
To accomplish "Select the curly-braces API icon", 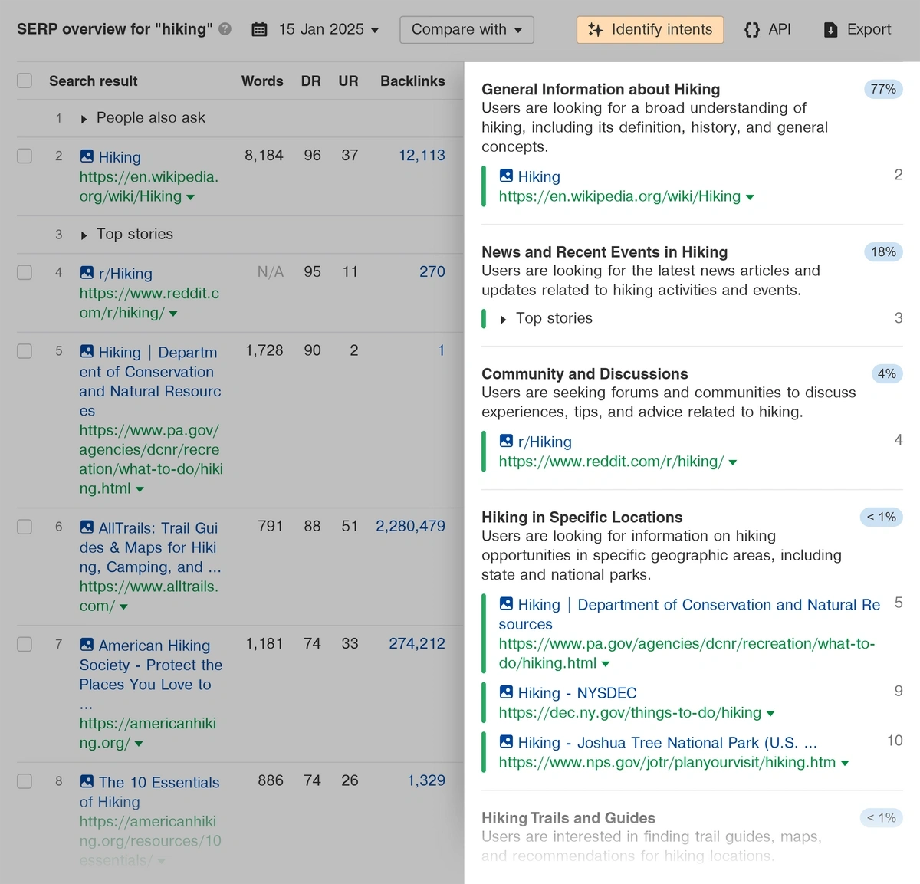I will tap(752, 29).
